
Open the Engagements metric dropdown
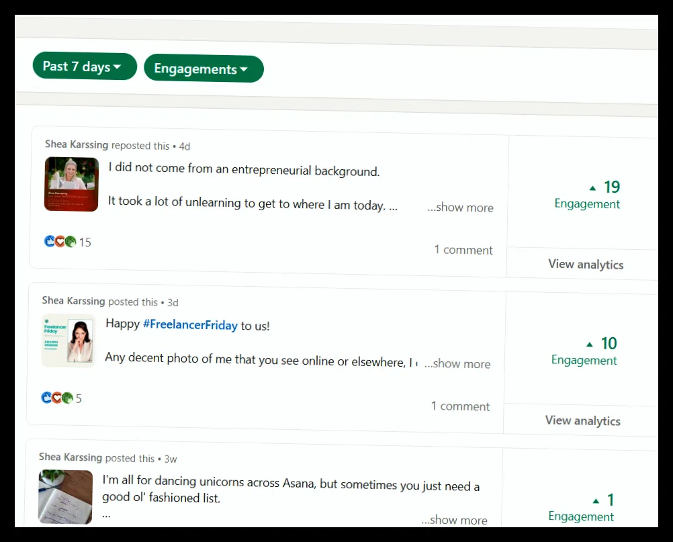click(204, 69)
